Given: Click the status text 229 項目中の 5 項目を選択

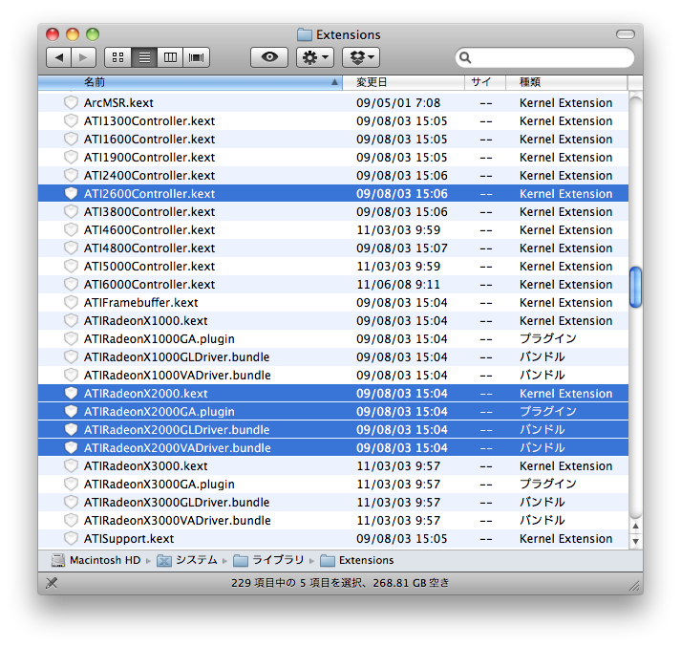Looking at the screenshot, I should pyautogui.click(x=296, y=583).
